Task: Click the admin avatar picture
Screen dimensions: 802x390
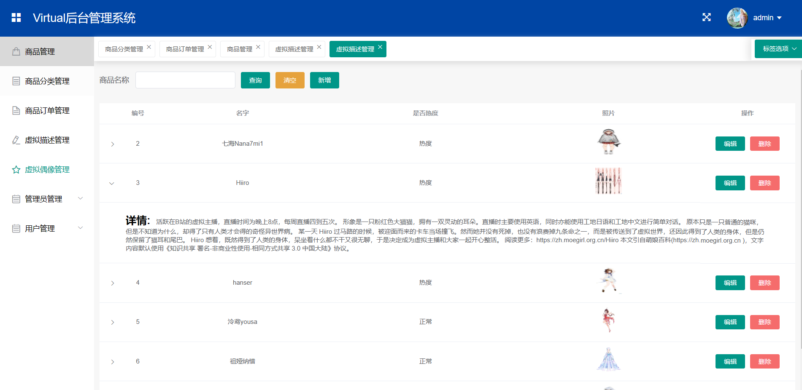Action: point(737,18)
